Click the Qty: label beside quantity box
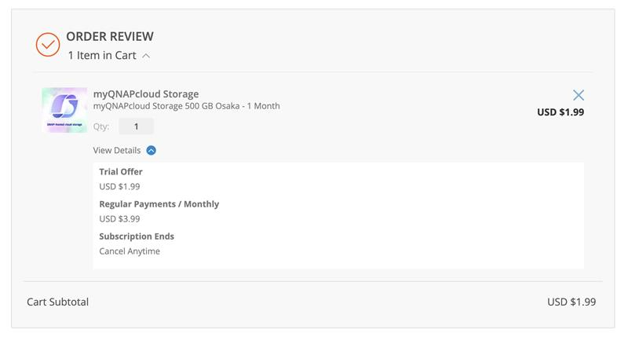Screen dimensions: 628x337 tap(101, 126)
